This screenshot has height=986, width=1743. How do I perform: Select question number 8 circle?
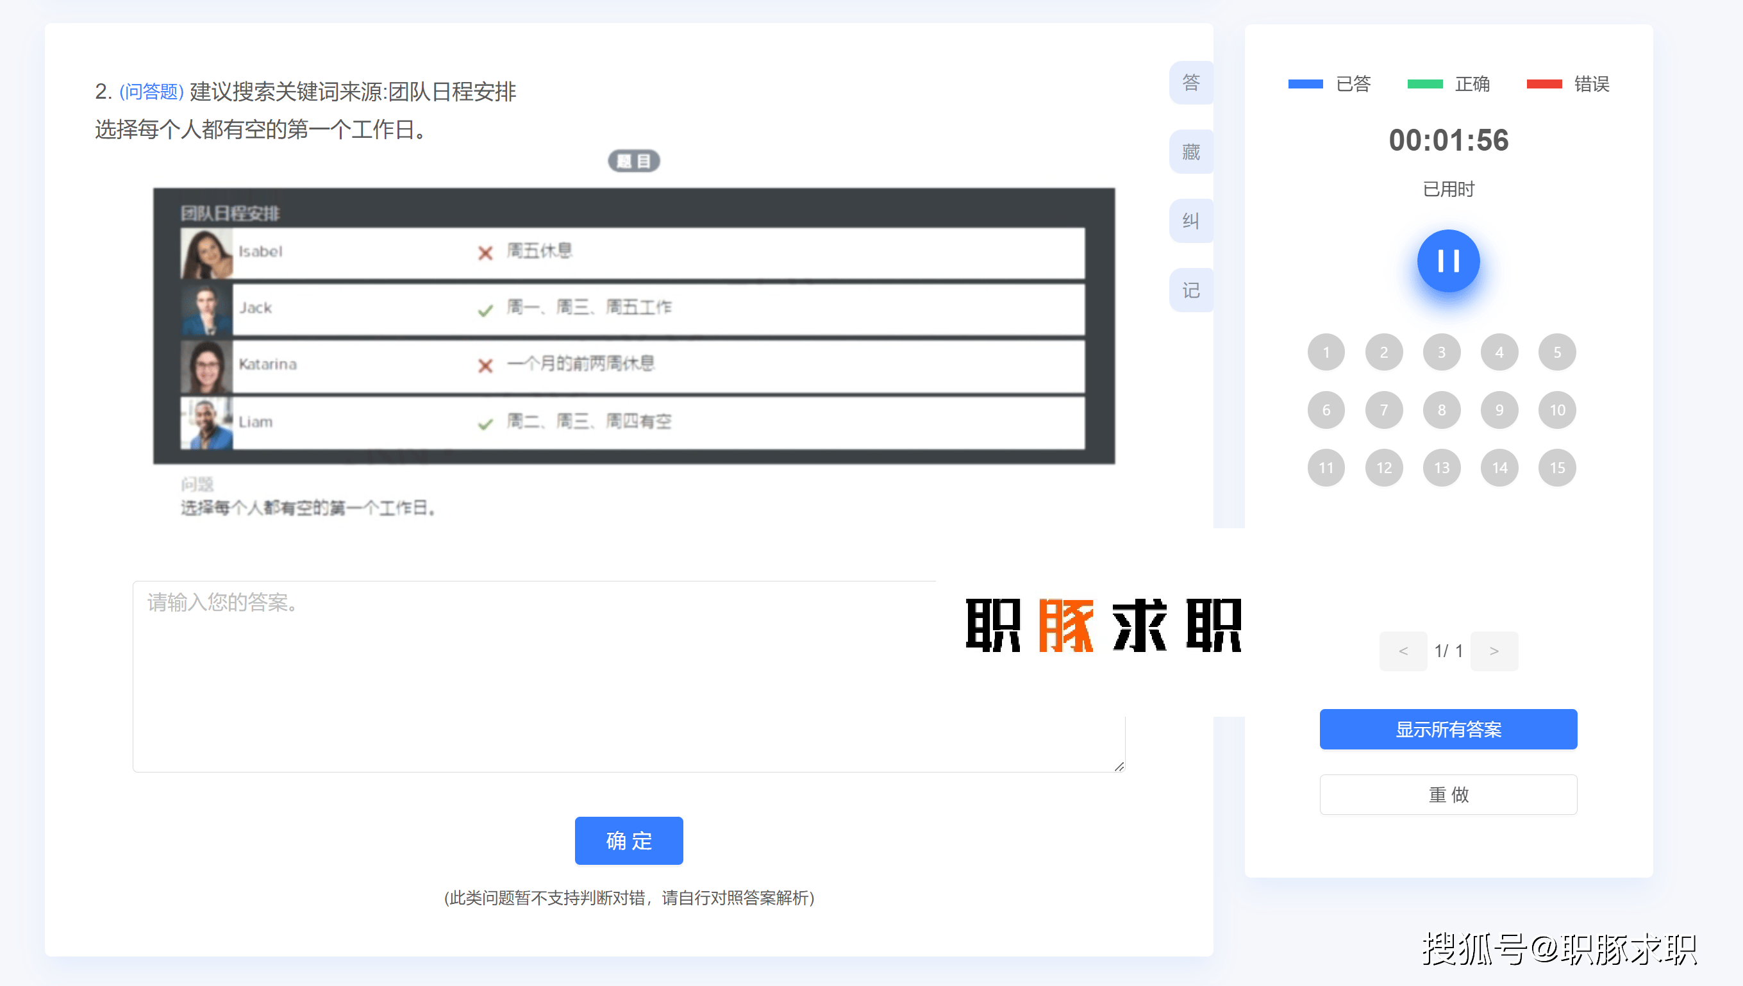tap(1441, 410)
